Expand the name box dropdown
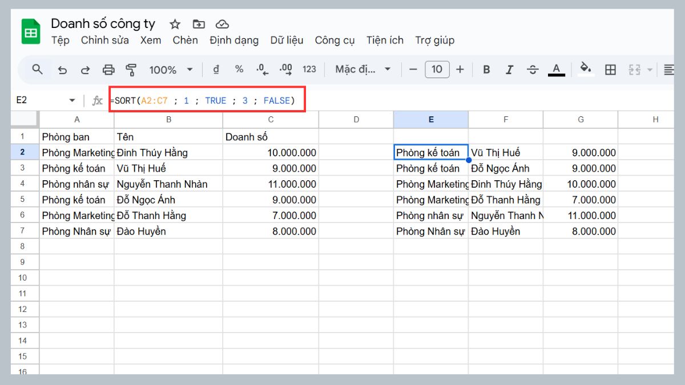The width and height of the screenshot is (685, 385). 72,99
